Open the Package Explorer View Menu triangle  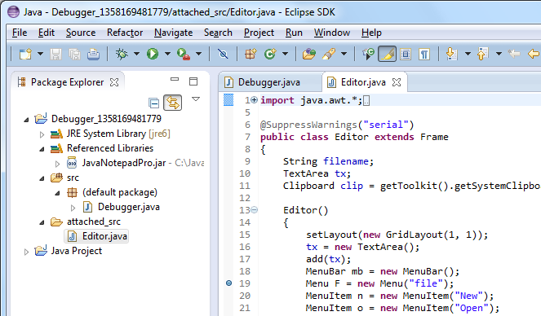pos(196,99)
